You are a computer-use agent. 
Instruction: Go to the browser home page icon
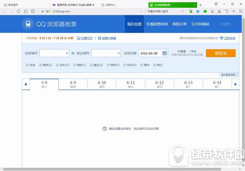(x=26, y=11)
